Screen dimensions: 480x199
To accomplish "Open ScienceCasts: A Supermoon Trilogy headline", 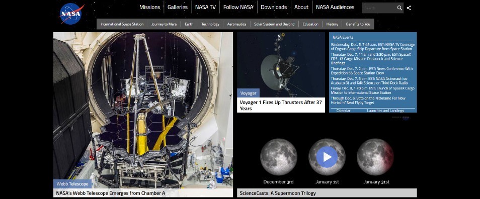I will [x=278, y=193].
